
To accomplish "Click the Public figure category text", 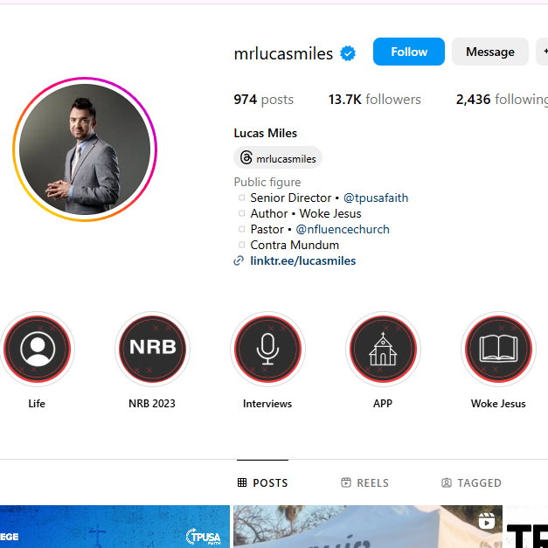I will click(x=267, y=182).
